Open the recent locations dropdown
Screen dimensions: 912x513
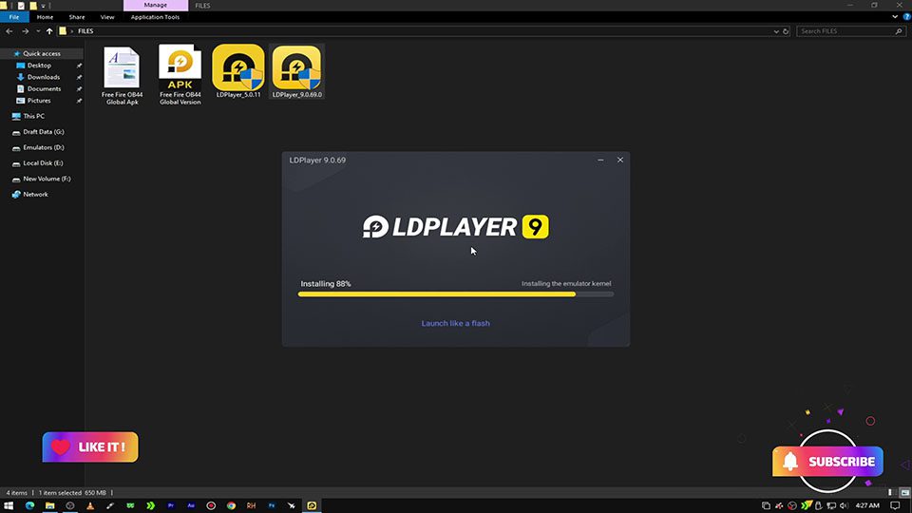pos(38,31)
